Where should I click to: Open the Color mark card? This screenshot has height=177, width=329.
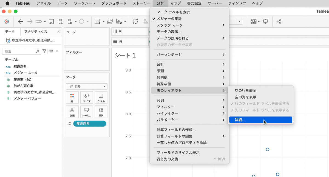pos(72,97)
